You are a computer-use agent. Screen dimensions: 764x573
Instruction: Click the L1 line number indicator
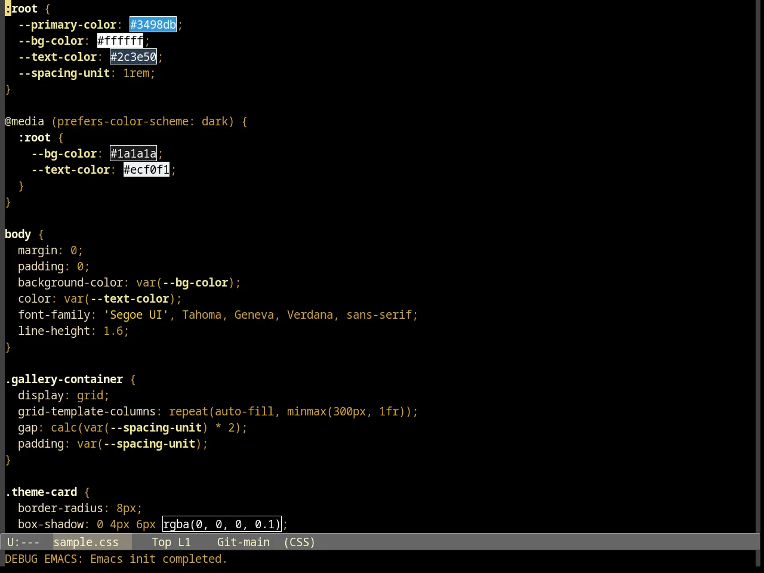(184, 542)
